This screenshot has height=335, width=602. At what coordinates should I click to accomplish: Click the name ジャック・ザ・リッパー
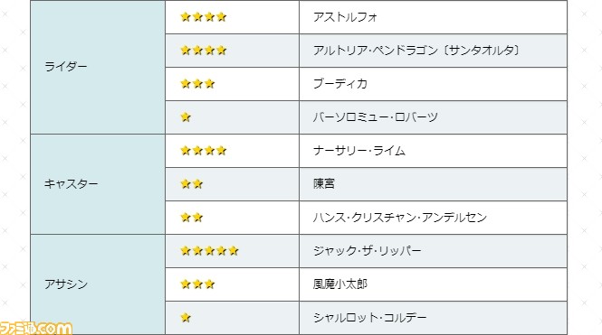point(367,251)
